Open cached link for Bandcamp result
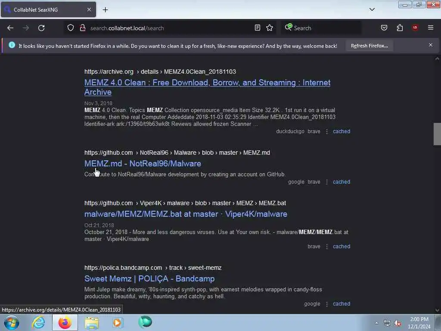 tap(342, 304)
